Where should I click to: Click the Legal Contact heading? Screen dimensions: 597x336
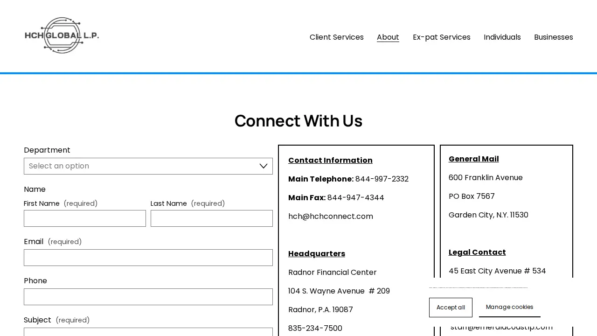point(477,252)
